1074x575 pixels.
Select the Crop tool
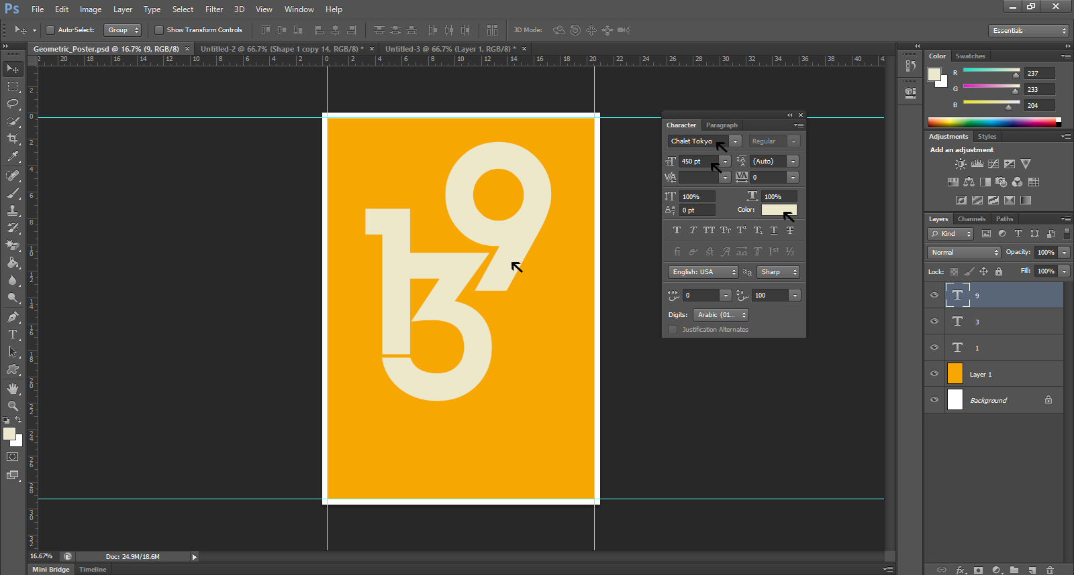pos(13,139)
